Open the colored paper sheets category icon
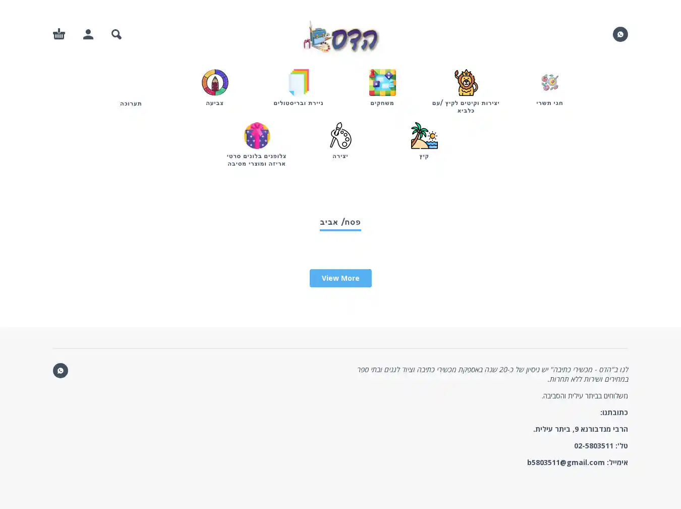Viewport: 681px width, 509px height. pyautogui.click(x=299, y=83)
